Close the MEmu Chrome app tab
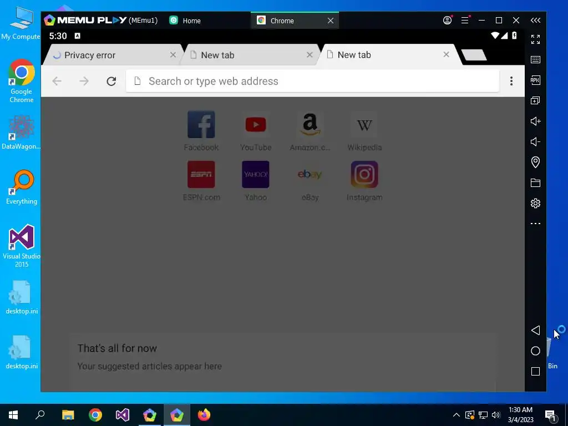The image size is (568, 426). point(331,21)
